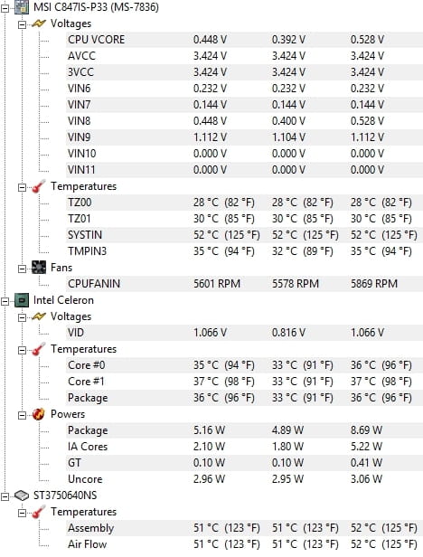Collapse the ST3750640NS drive node

[x=5, y=496]
